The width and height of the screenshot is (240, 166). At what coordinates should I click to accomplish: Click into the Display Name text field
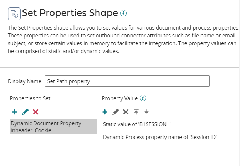(x=127, y=81)
